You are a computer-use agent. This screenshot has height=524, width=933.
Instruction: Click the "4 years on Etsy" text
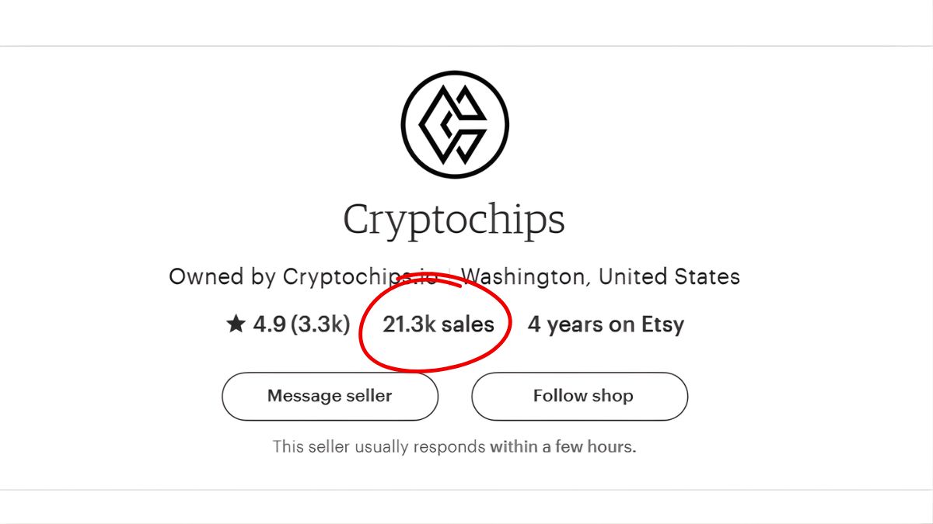pyautogui.click(x=606, y=324)
